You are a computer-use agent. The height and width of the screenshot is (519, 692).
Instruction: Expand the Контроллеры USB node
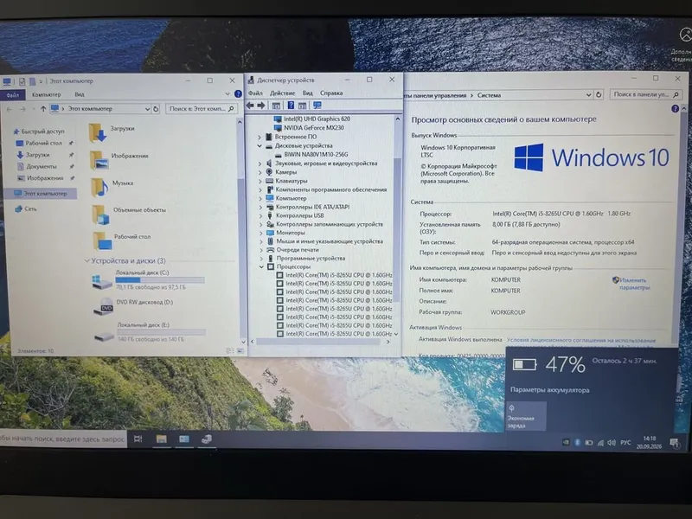(261, 215)
